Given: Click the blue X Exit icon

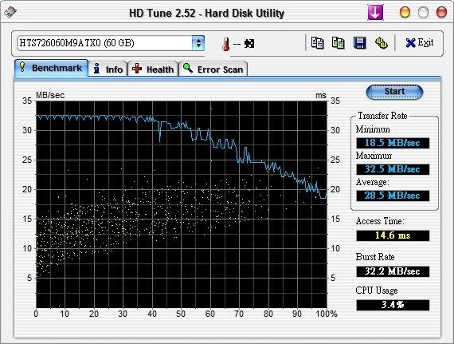Looking at the screenshot, I should click(x=410, y=43).
